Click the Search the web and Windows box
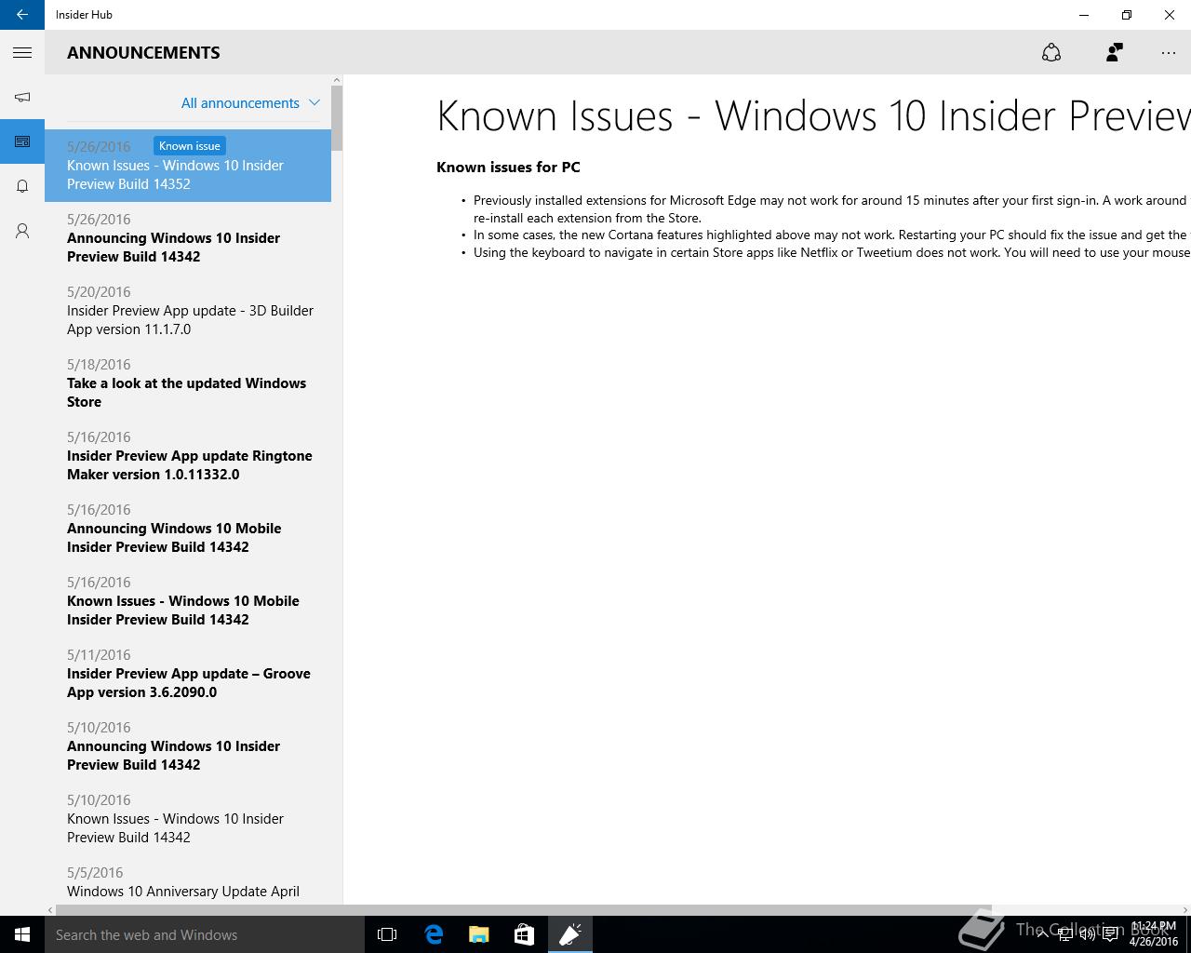The width and height of the screenshot is (1191, 953). [x=205, y=934]
